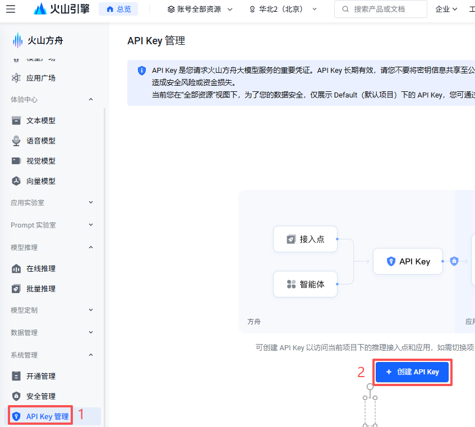Click the 开通管理 icon
The width and height of the screenshot is (475, 427).
(x=16, y=376)
